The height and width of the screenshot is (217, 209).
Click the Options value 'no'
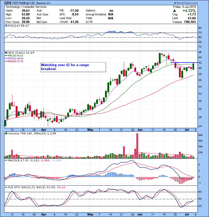tap(111, 11)
